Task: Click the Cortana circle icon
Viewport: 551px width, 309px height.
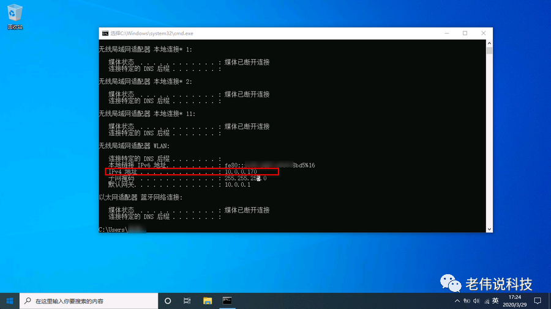Action: click(168, 301)
